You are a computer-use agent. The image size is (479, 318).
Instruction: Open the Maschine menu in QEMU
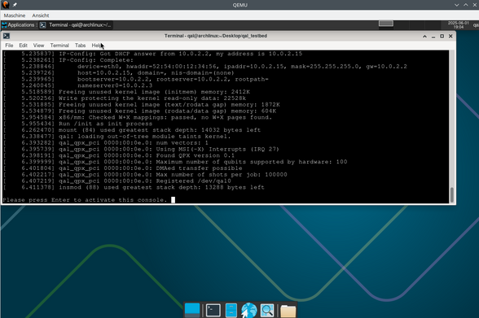tap(15, 15)
